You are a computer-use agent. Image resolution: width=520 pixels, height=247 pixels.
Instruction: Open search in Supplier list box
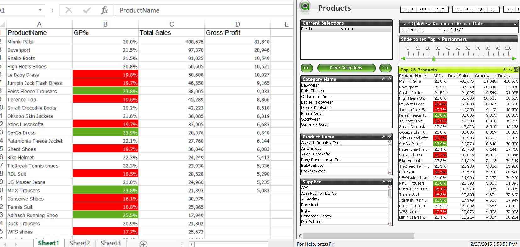pyautogui.click(x=383, y=182)
